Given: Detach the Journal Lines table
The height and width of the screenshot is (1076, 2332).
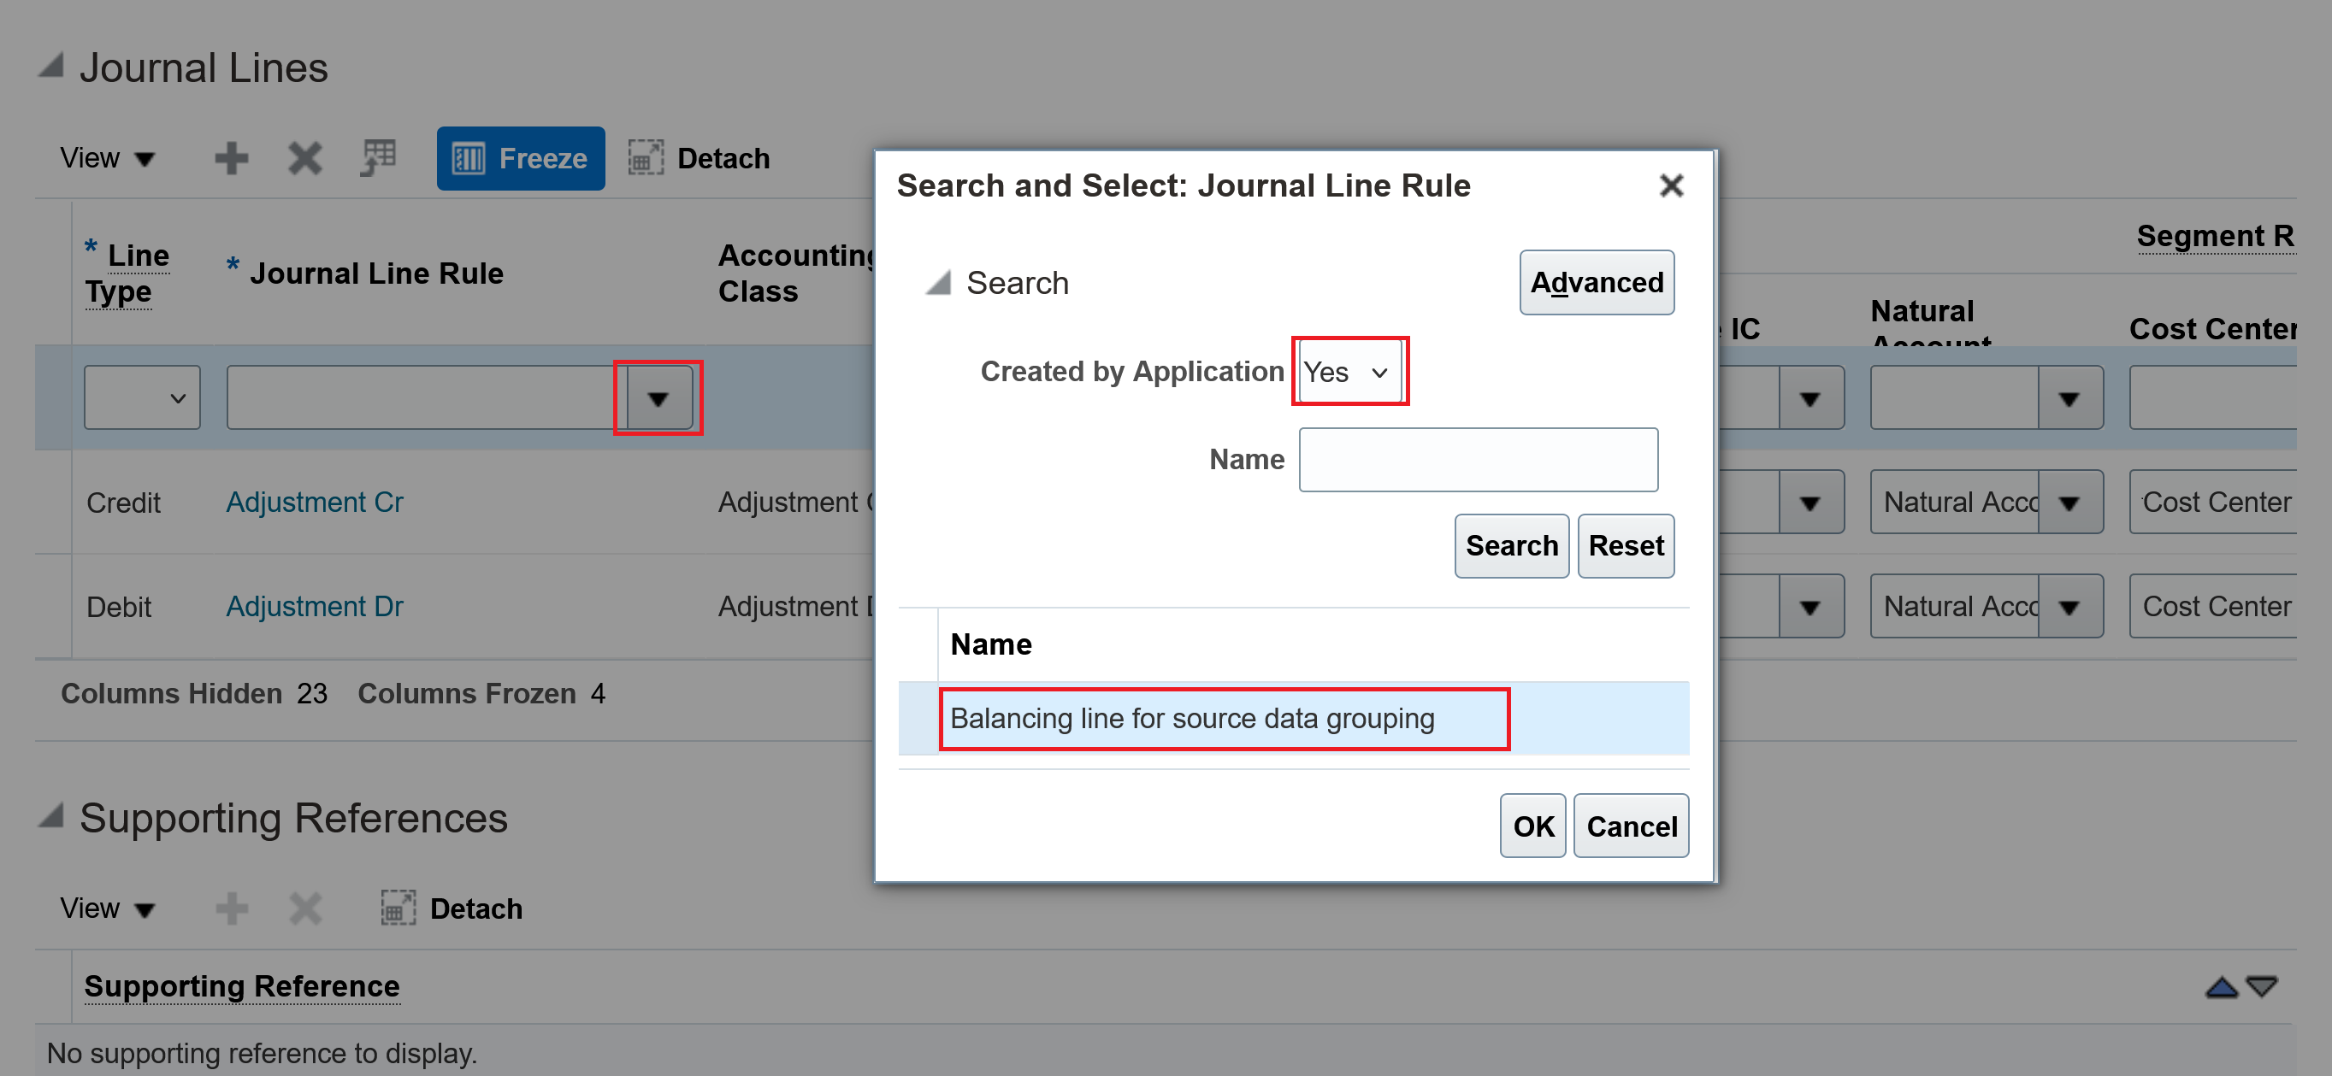Looking at the screenshot, I should tap(700, 158).
